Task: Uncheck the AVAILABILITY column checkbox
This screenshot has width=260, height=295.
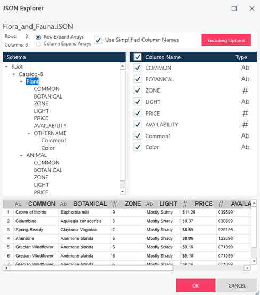Action: coord(138,125)
